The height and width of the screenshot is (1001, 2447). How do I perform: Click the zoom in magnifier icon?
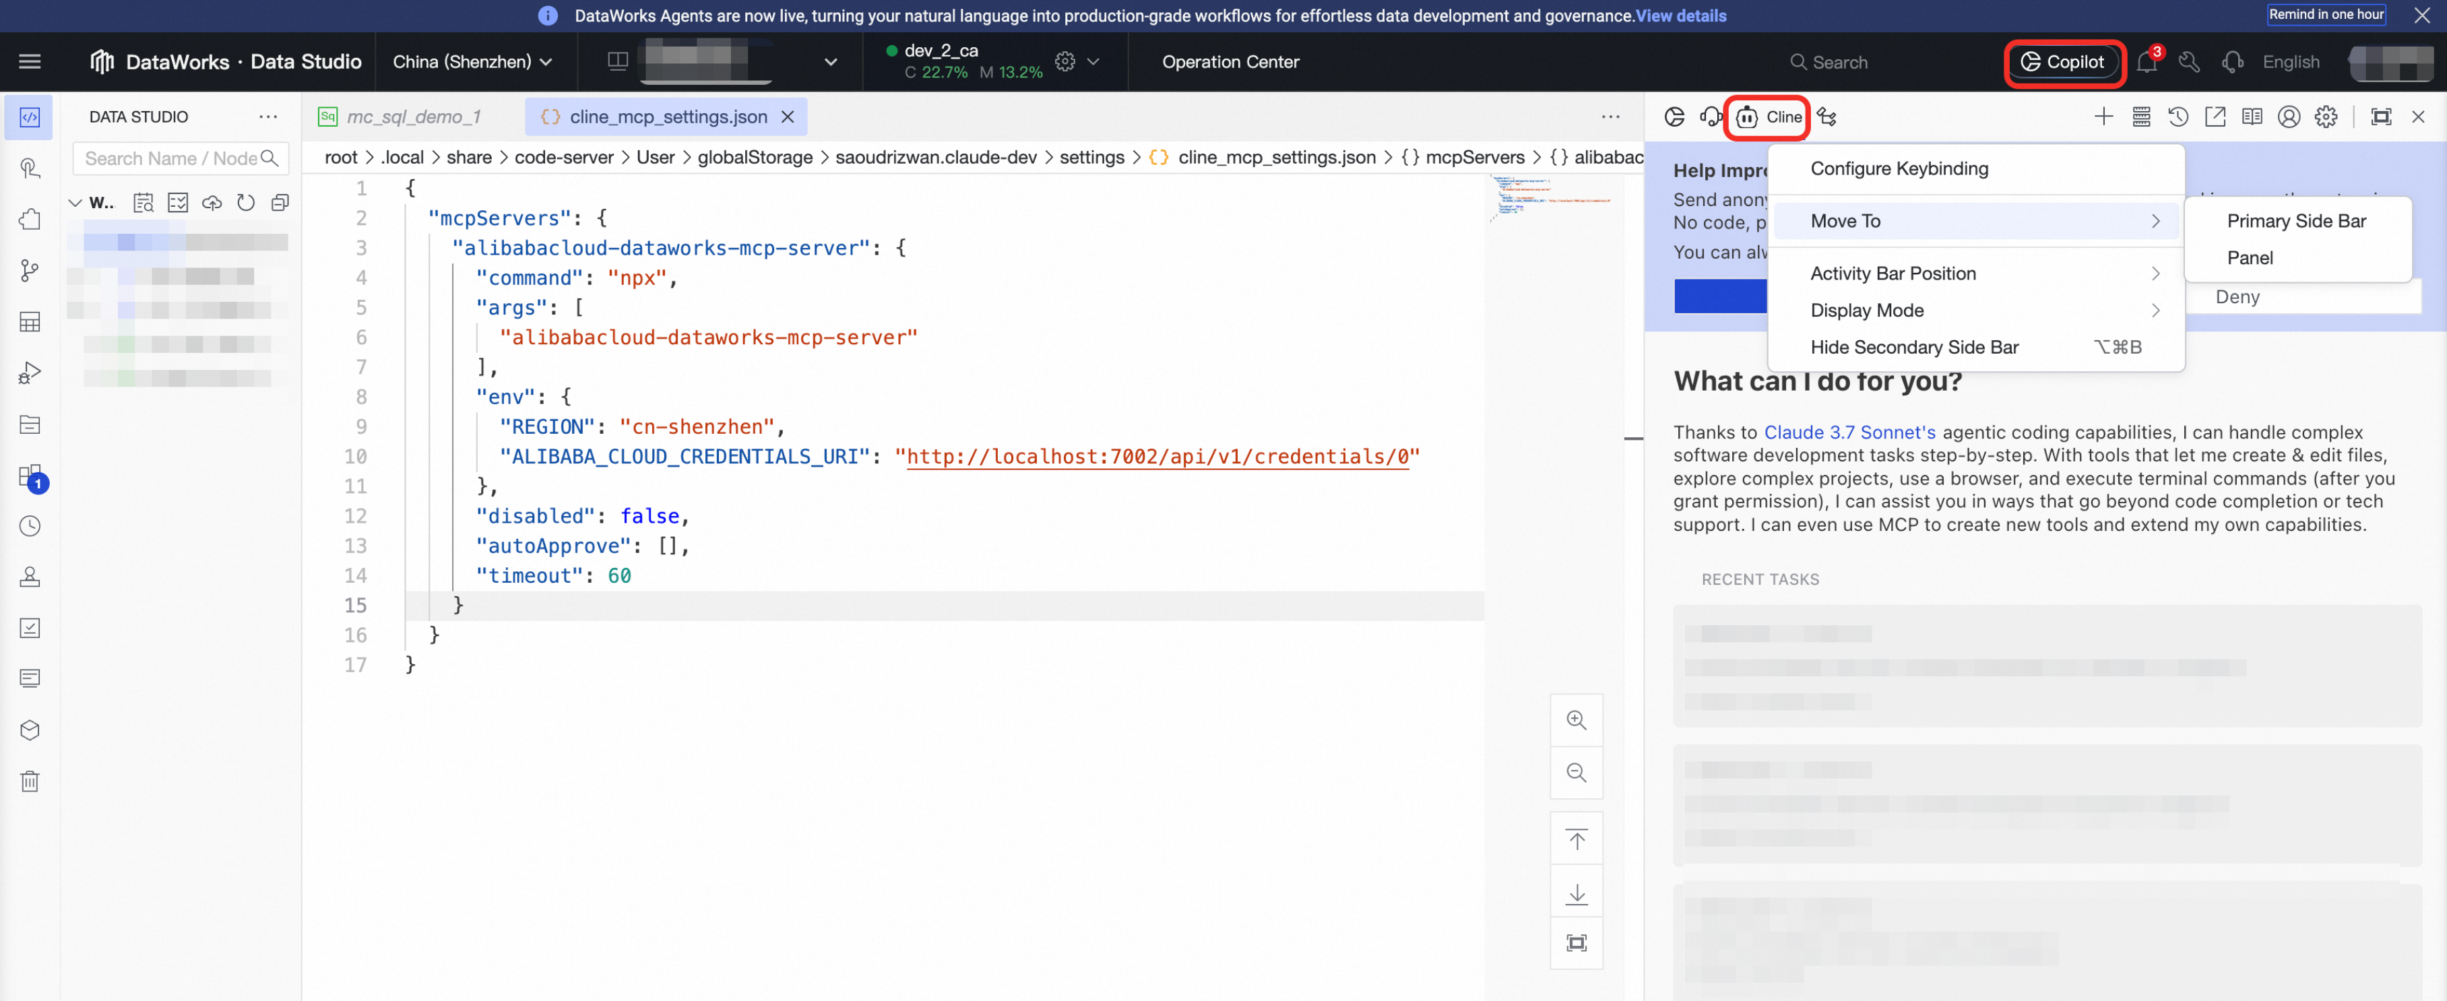(1576, 720)
